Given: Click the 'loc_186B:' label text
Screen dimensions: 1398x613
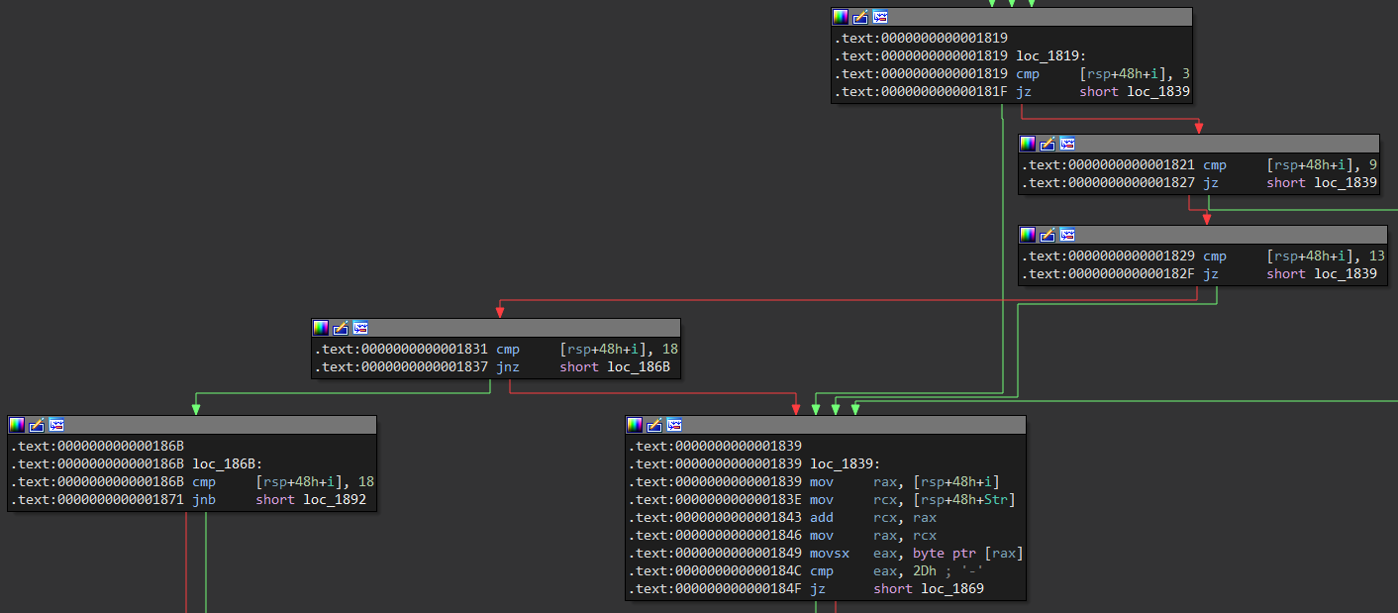Looking at the screenshot, I should pos(228,464).
